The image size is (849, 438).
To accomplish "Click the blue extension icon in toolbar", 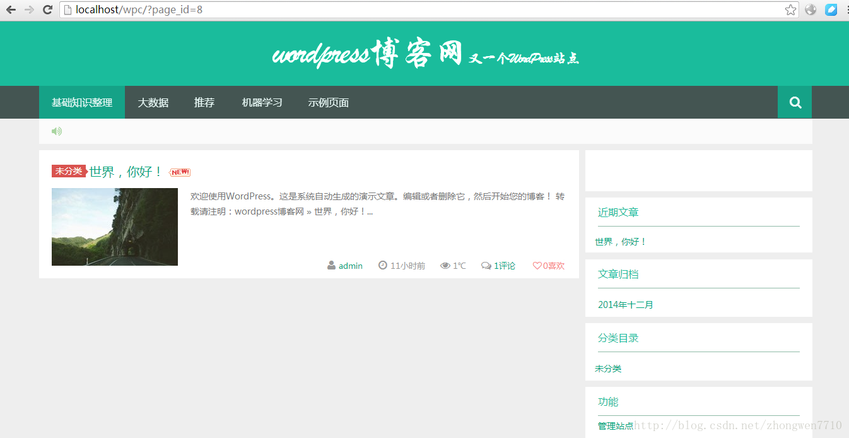I will [831, 9].
